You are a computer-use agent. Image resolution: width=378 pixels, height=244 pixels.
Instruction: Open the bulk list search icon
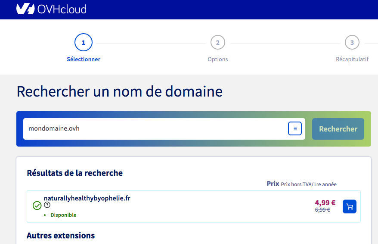295,128
